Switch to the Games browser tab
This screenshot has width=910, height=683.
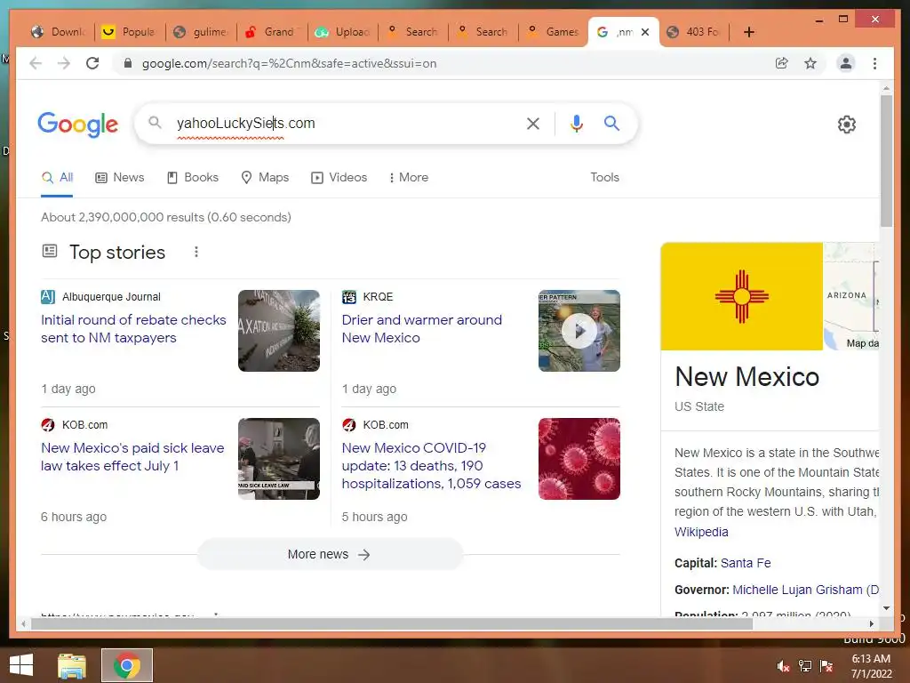(555, 32)
